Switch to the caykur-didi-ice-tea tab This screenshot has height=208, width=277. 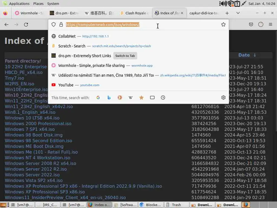pyautogui.click(x=204, y=13)
